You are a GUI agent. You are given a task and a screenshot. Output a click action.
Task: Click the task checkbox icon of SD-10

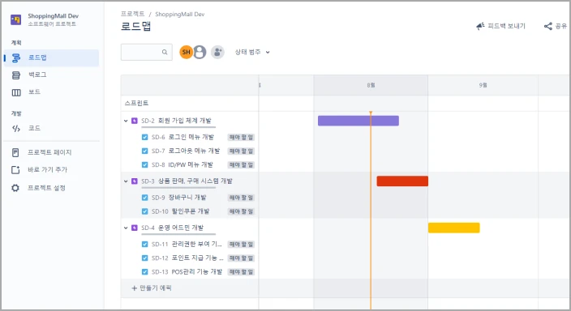pos(145,211)
